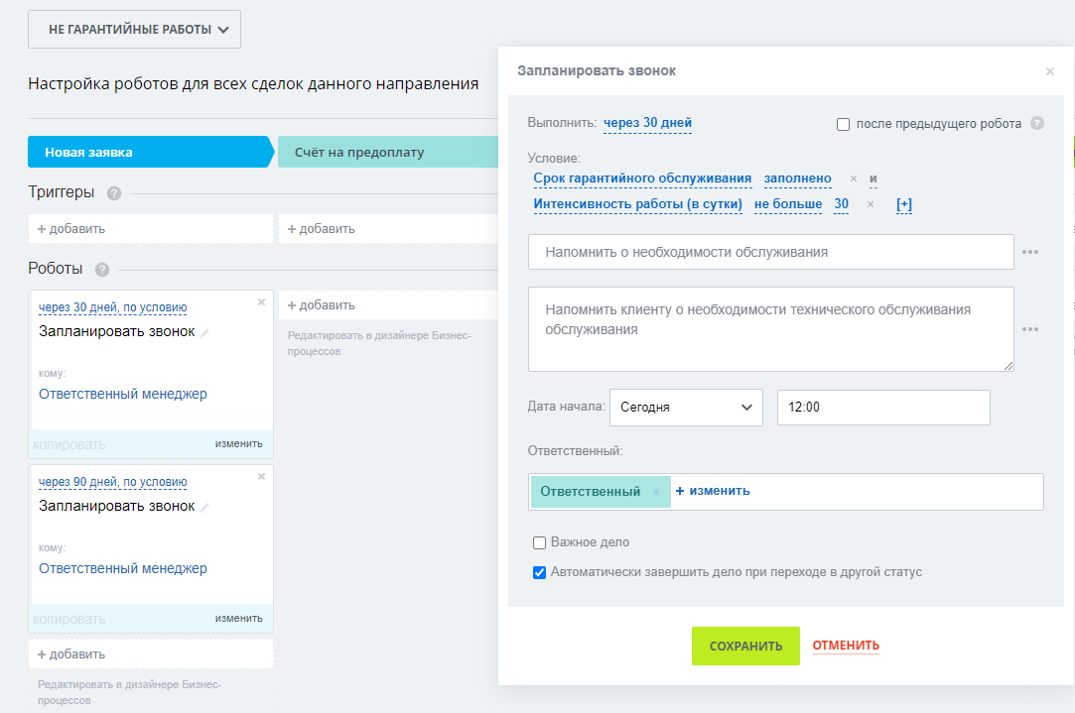Remove the 90-day robot card
The height and width of the screenshot is (713, 1075).
coord(262,476)
